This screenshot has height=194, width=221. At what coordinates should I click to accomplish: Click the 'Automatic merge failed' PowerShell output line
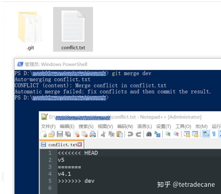click(x=113, y=92)
